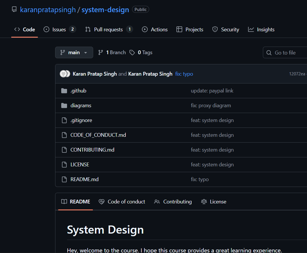Image resolution: width=307 pixels, height=253 pixels.
Task: Click the LICENSE file icon
Action: click(x=64, y=165)
